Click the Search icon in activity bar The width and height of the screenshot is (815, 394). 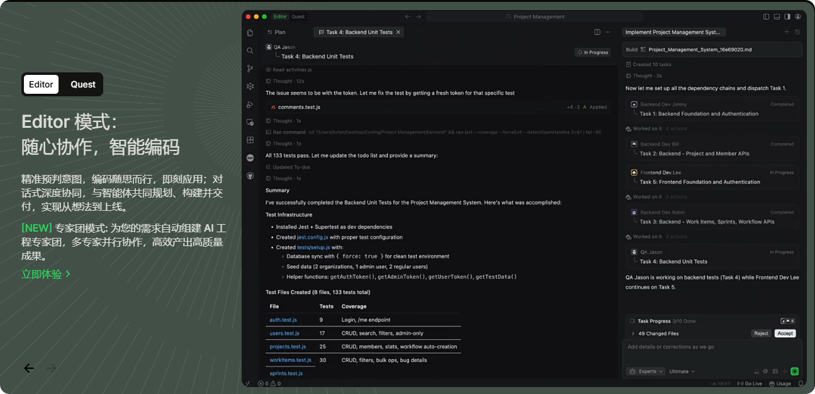pyautogui.click(x=250, y=50)
